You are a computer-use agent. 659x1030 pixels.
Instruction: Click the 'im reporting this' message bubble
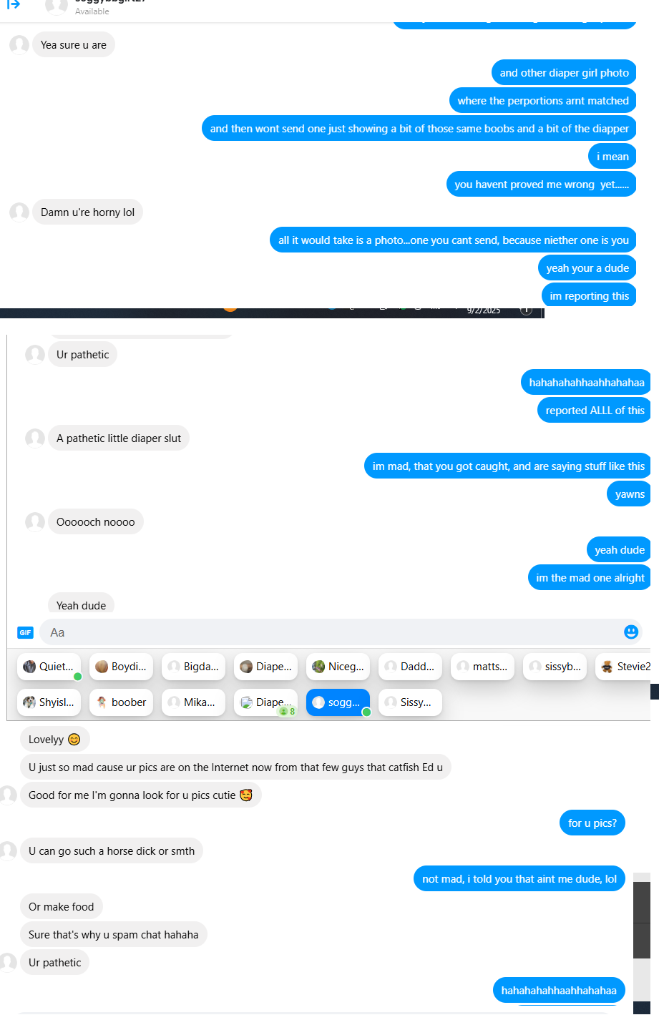[x=589, y=295]
